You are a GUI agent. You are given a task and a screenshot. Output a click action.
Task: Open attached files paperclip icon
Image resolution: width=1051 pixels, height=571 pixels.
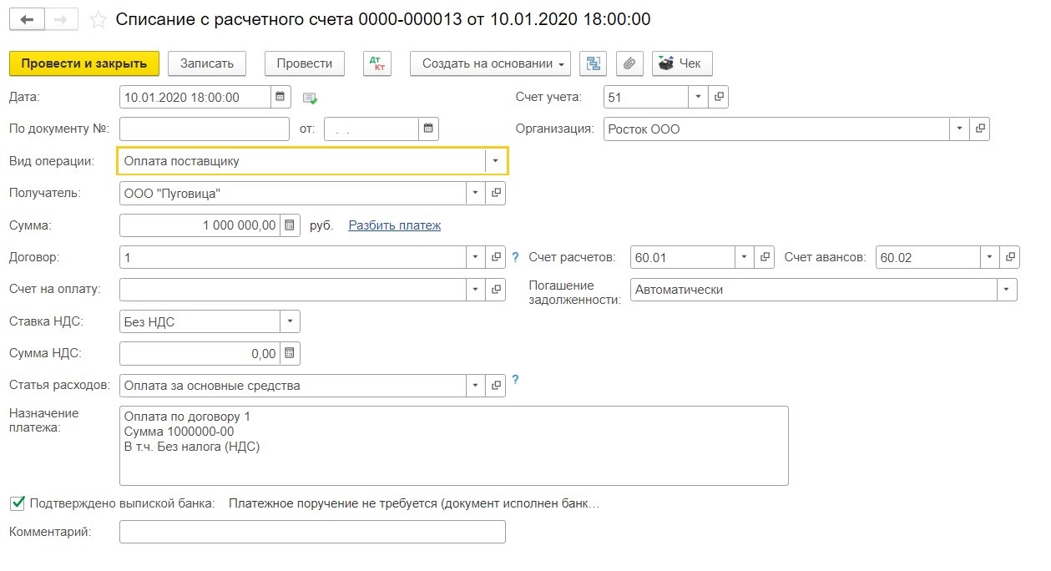[630, 63]
